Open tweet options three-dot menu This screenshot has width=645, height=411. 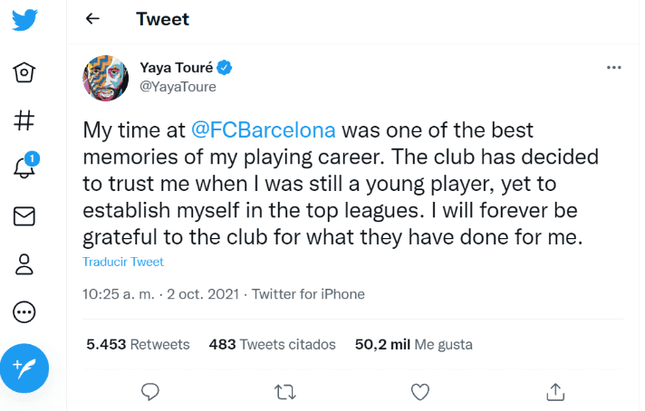pos(613,68)
